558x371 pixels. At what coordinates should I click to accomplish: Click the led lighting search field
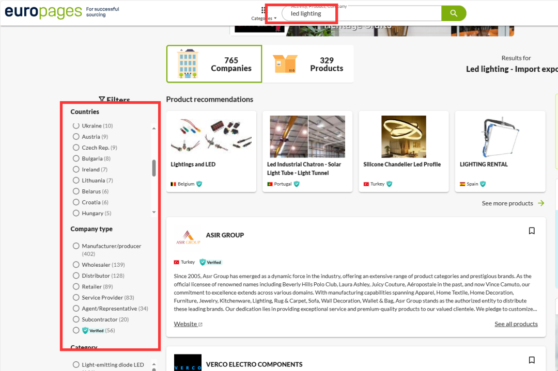361,13
